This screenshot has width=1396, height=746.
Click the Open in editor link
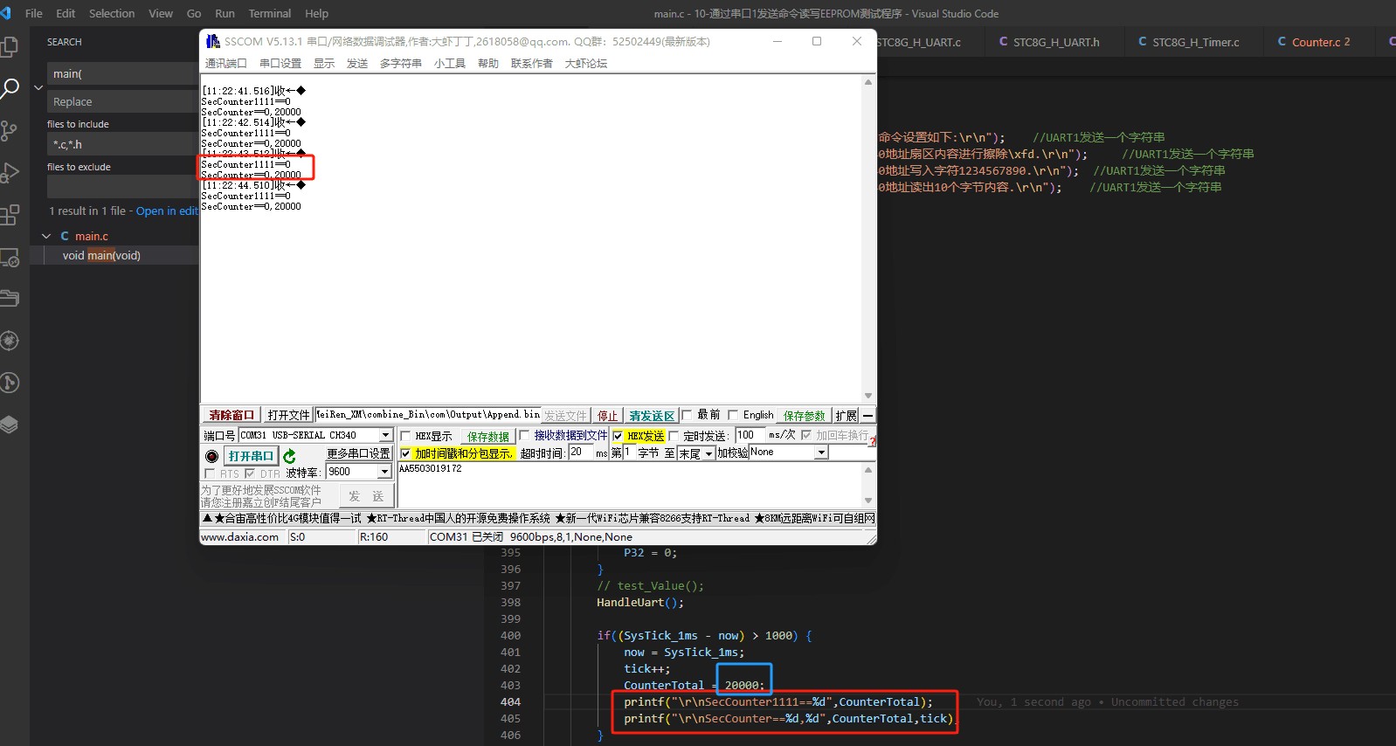coord(167,211)
